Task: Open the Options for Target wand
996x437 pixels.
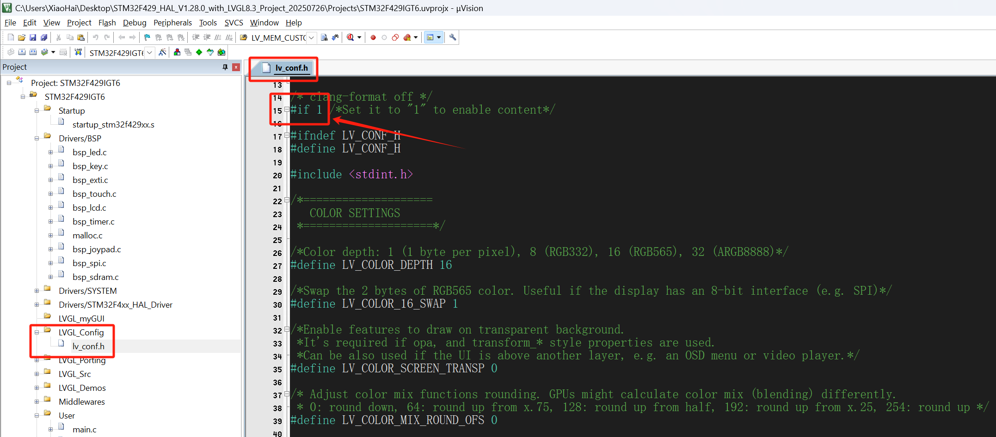Action: [x=162, y=52]
